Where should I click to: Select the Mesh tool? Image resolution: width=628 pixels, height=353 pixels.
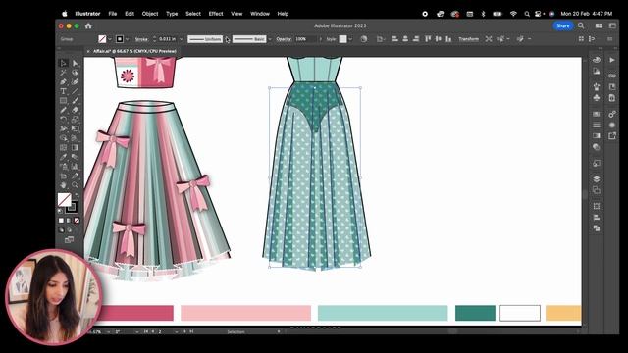pos(63,148)
